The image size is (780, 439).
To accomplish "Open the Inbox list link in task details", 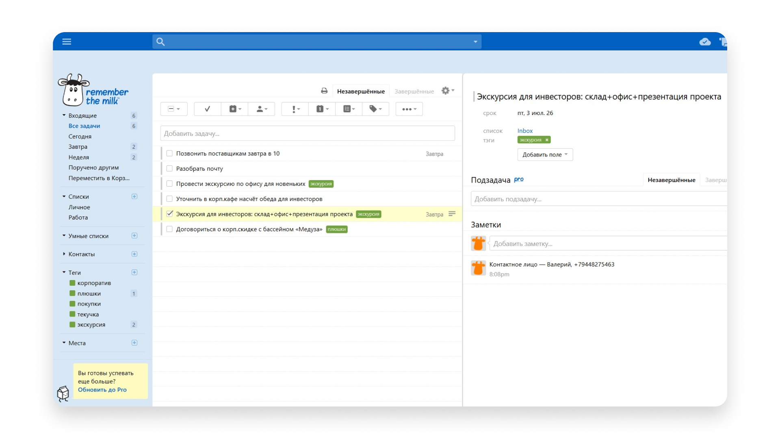I will (x=525, y=130).
